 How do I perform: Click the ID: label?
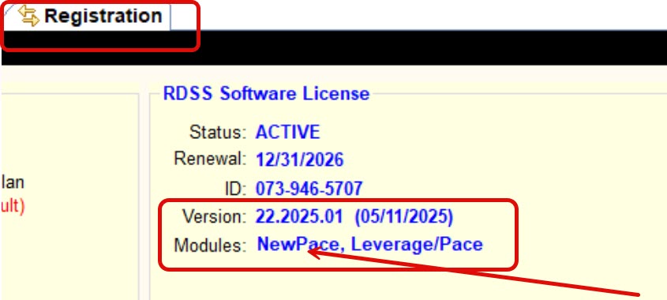(x=236, y=189)
